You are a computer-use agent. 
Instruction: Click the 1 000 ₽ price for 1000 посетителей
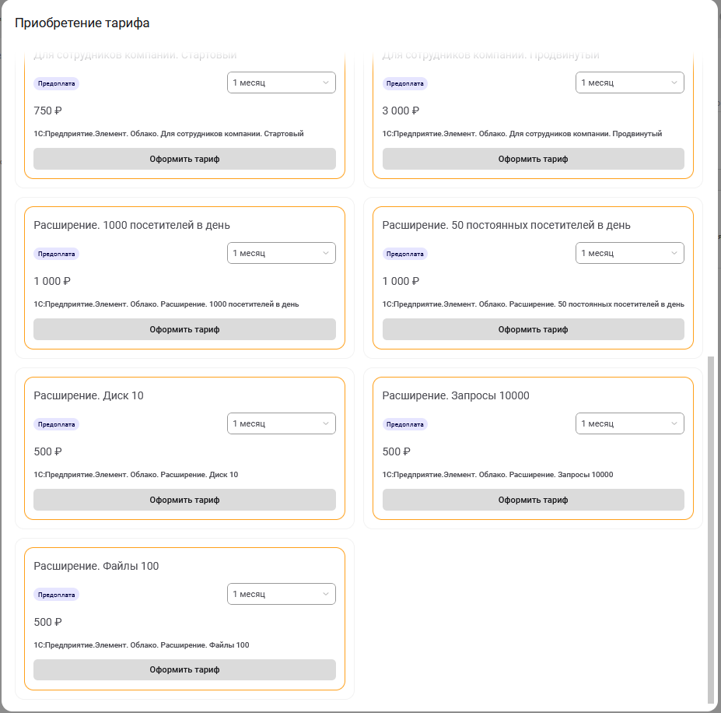(x=52, y=281)
